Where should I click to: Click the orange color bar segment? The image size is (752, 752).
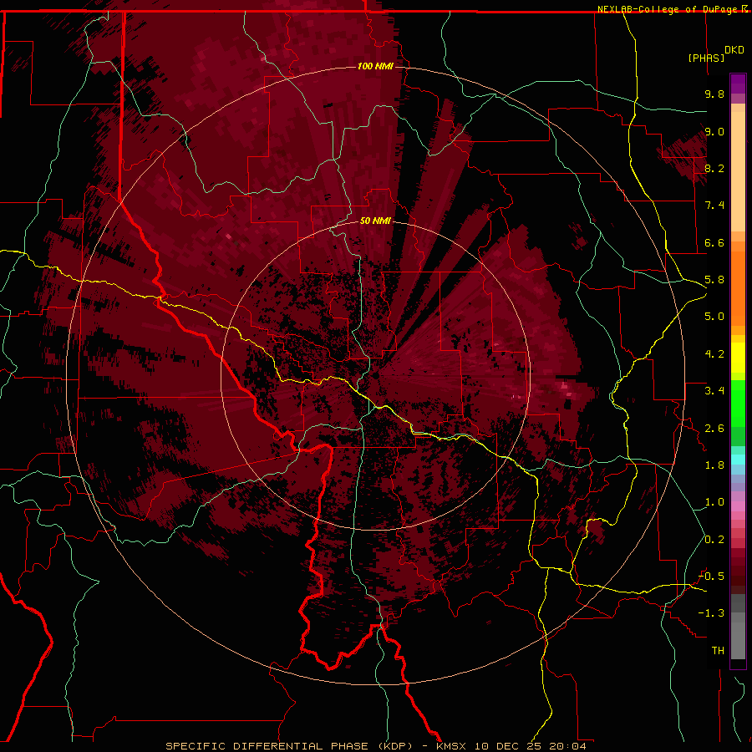click(x=738, y=288)
